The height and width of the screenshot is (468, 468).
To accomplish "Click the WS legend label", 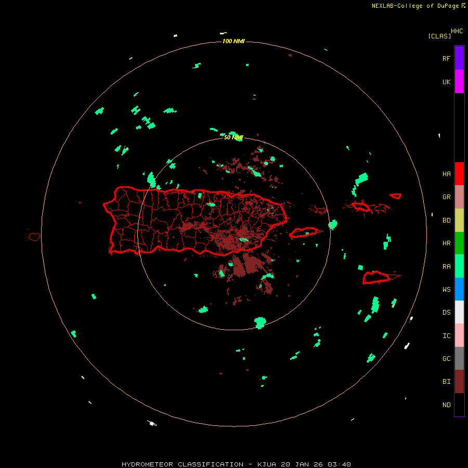I will [x=446, y=290].
